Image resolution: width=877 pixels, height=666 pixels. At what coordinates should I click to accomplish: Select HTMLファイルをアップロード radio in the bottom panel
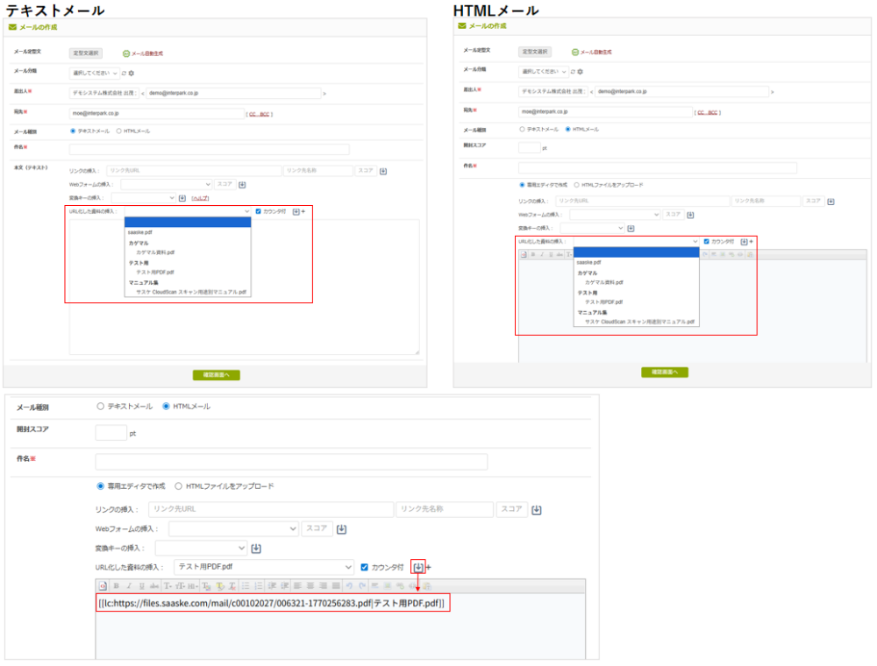tap(179, 485)
